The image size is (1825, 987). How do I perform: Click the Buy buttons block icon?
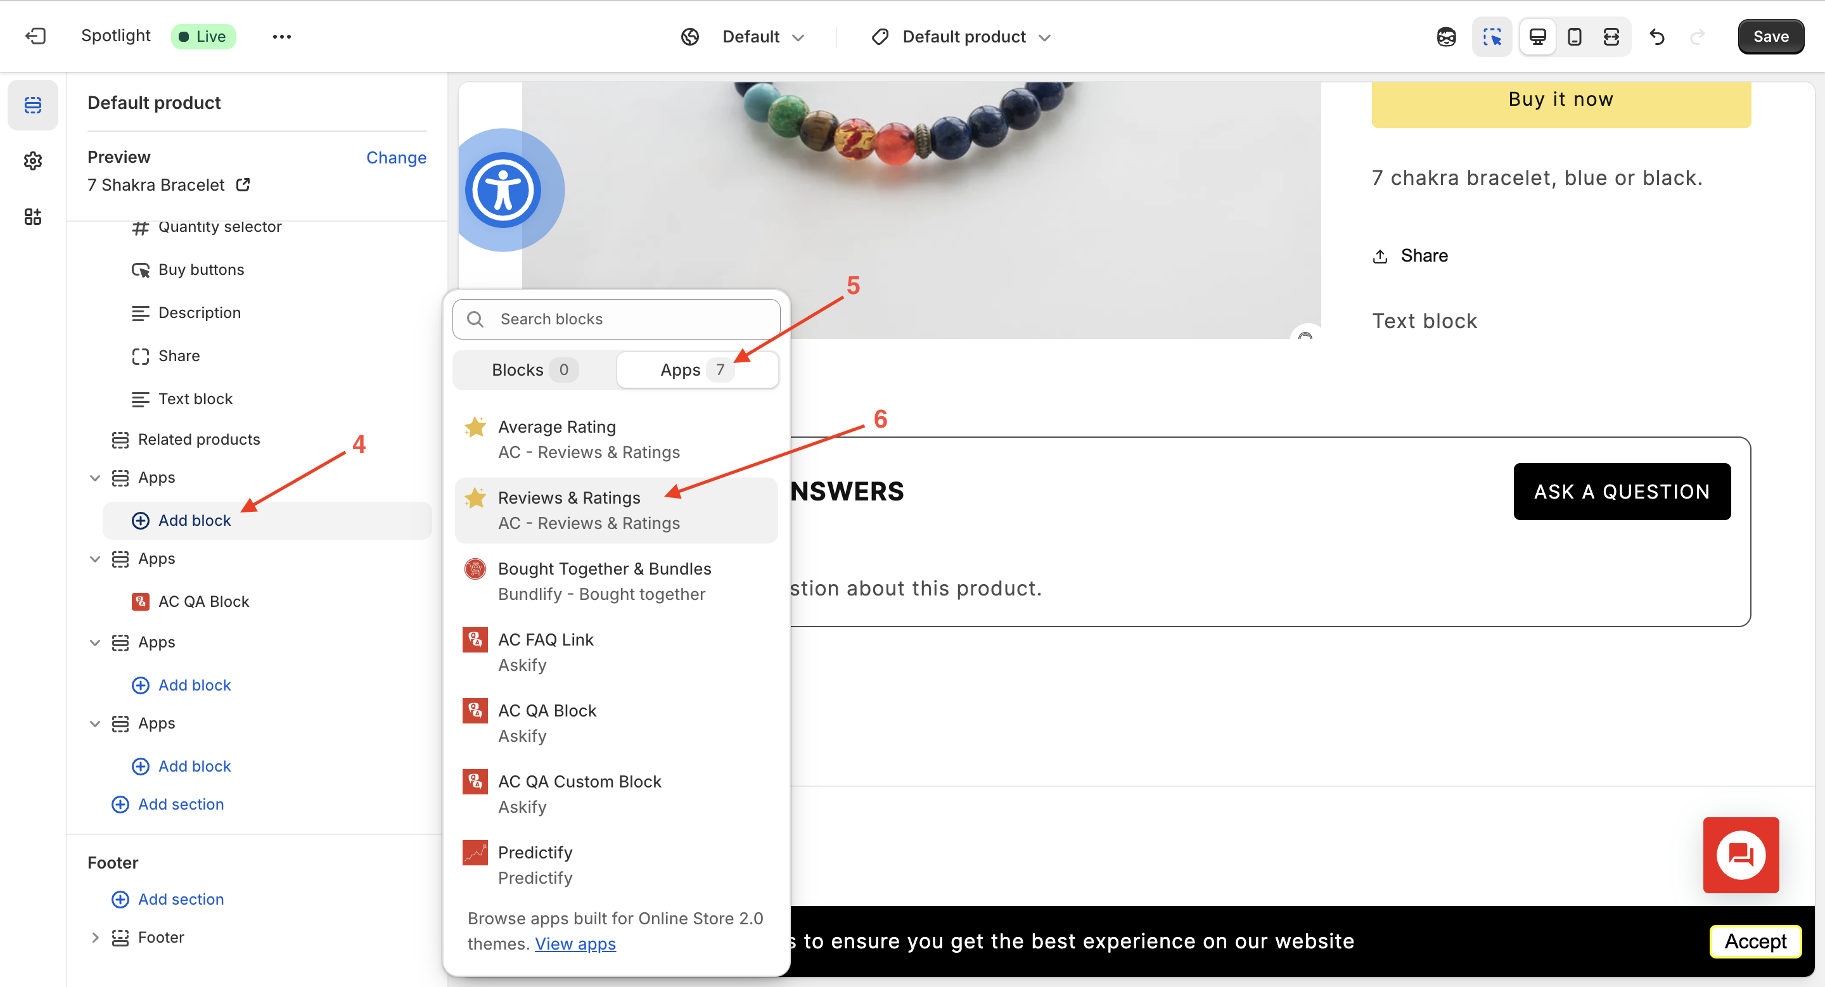click(x=140, y=270)
